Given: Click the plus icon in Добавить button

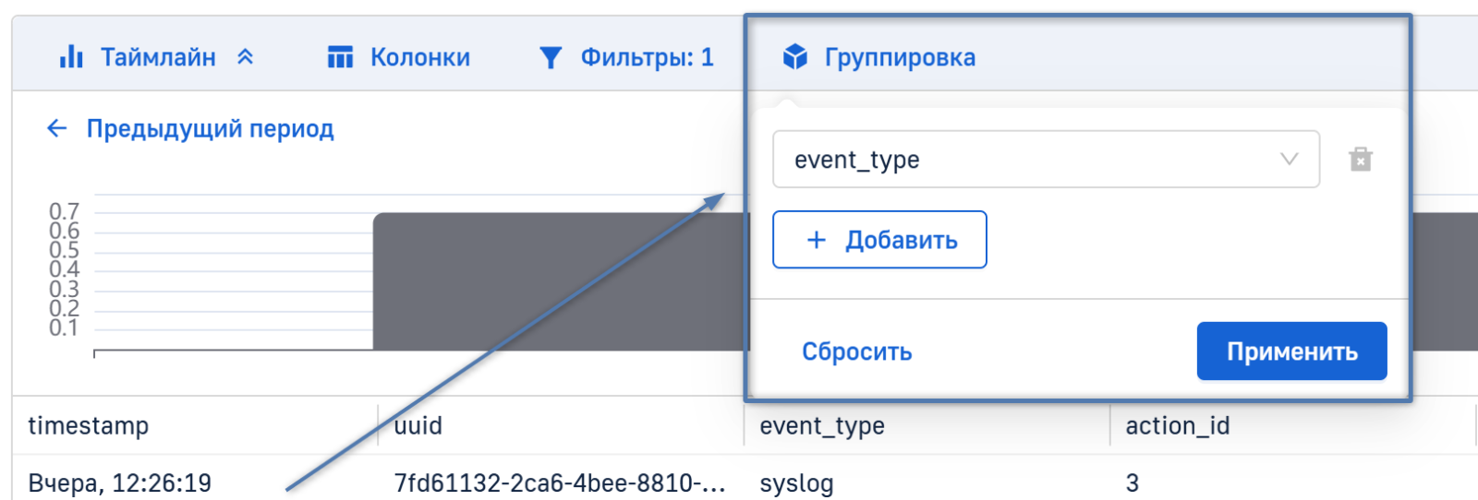Looking at the screenshot, I should 816,240.
